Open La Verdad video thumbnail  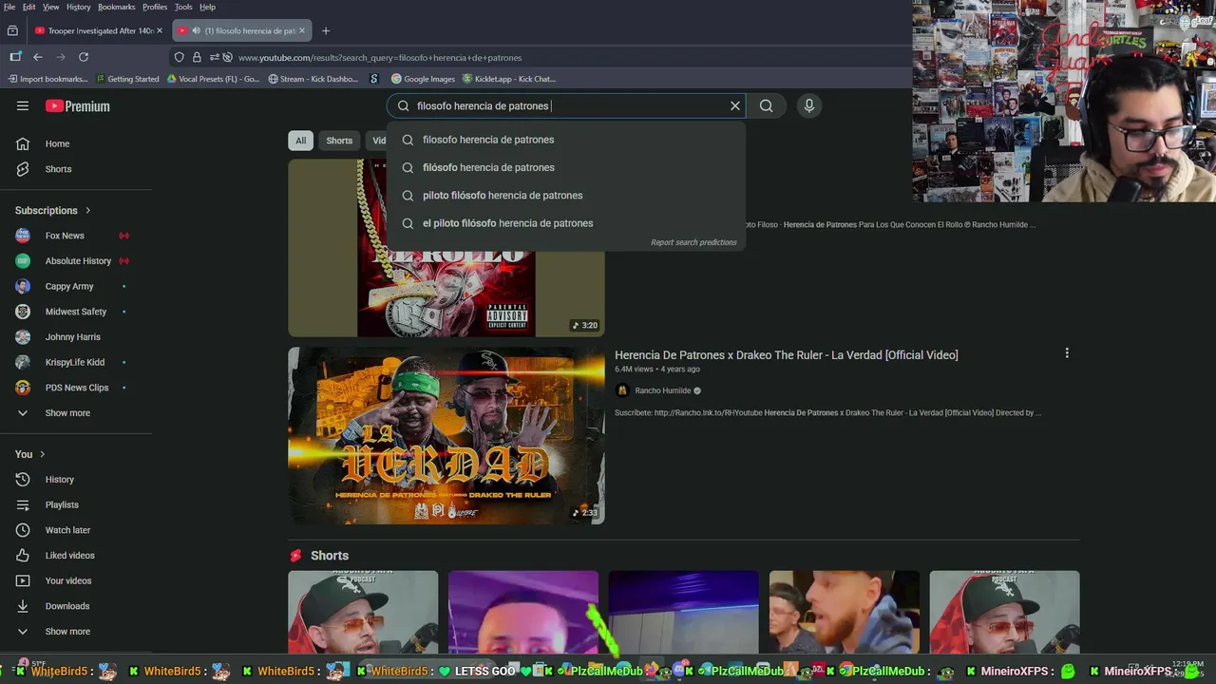pyautogui.click(x=446, y=435)
